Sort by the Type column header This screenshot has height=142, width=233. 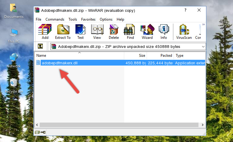(x=189, y=56)
